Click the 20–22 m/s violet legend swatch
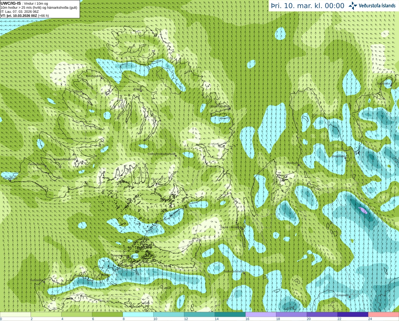 click(322, 314)
